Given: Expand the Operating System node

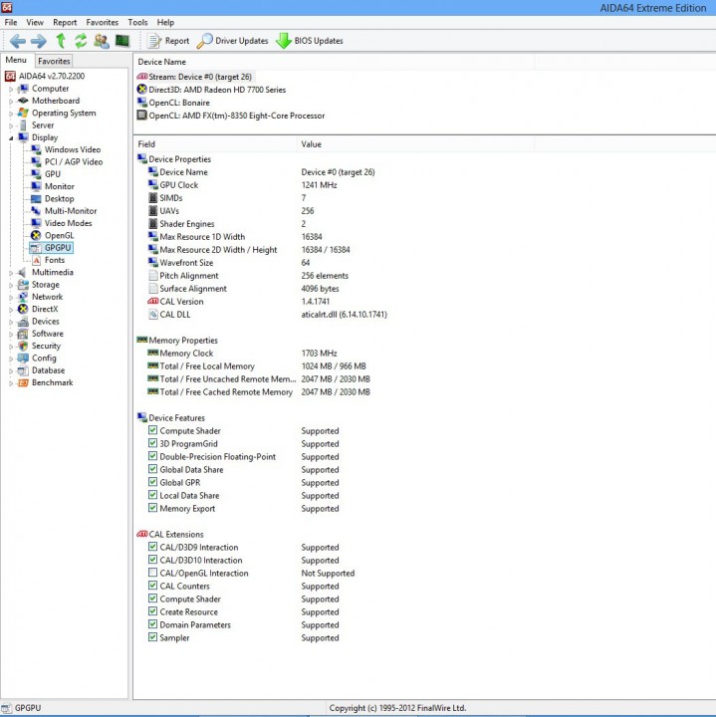Looking at the screenshot, I should coord(11,114).
